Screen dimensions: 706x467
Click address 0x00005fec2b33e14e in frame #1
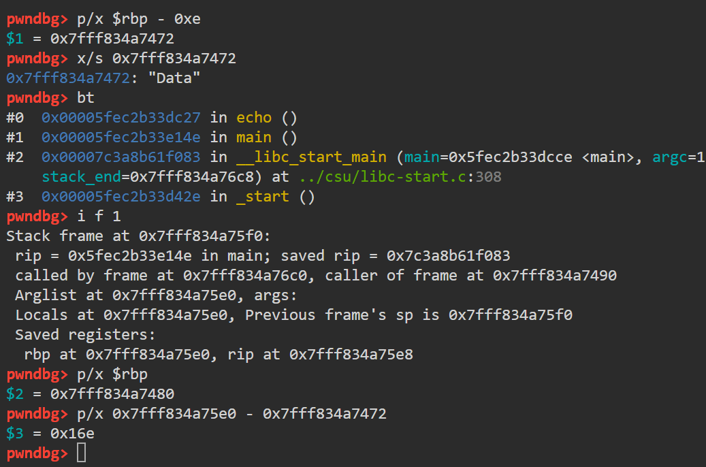(121, 138)
